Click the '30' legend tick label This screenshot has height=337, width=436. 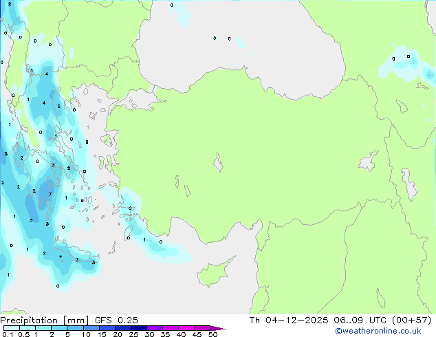149,334
